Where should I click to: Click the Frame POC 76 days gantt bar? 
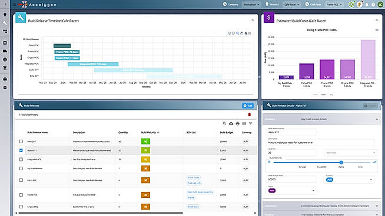coord(67,52)
